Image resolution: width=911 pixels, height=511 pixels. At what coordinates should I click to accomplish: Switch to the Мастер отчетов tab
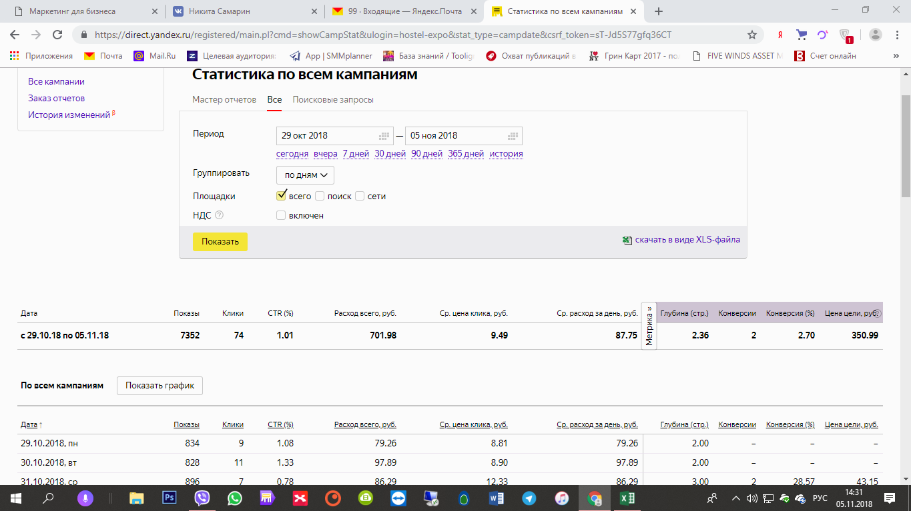pyautogui.click(x=224, y=100)
